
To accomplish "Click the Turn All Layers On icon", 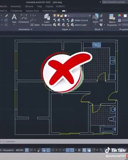I will click(54, 25).
